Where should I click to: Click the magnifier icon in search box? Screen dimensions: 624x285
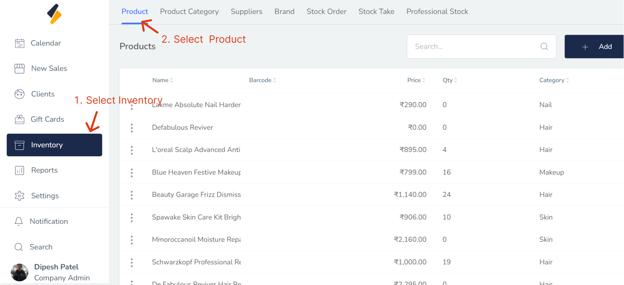[544, 47]
